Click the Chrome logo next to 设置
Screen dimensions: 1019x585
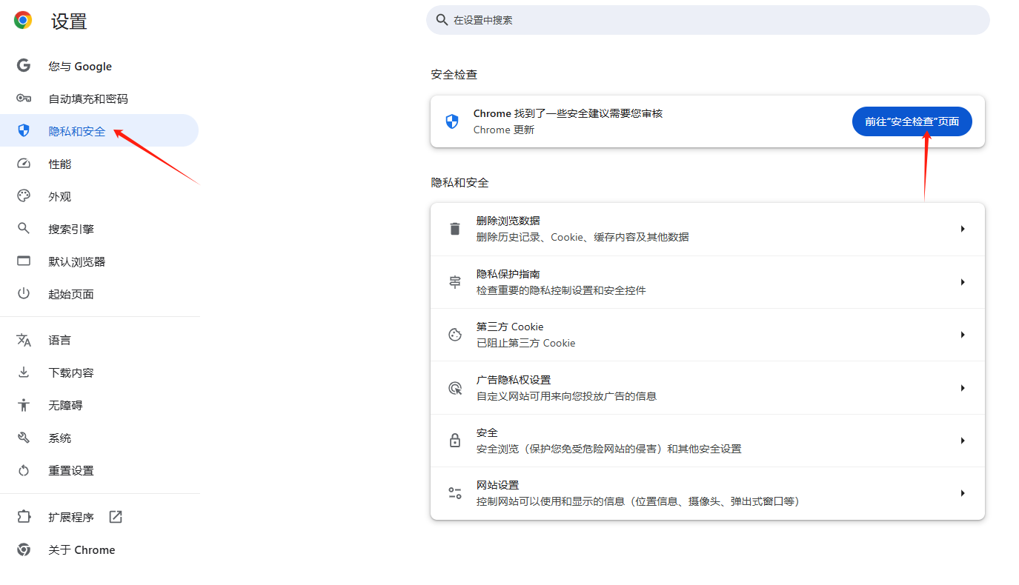click(x=23, y=20)
